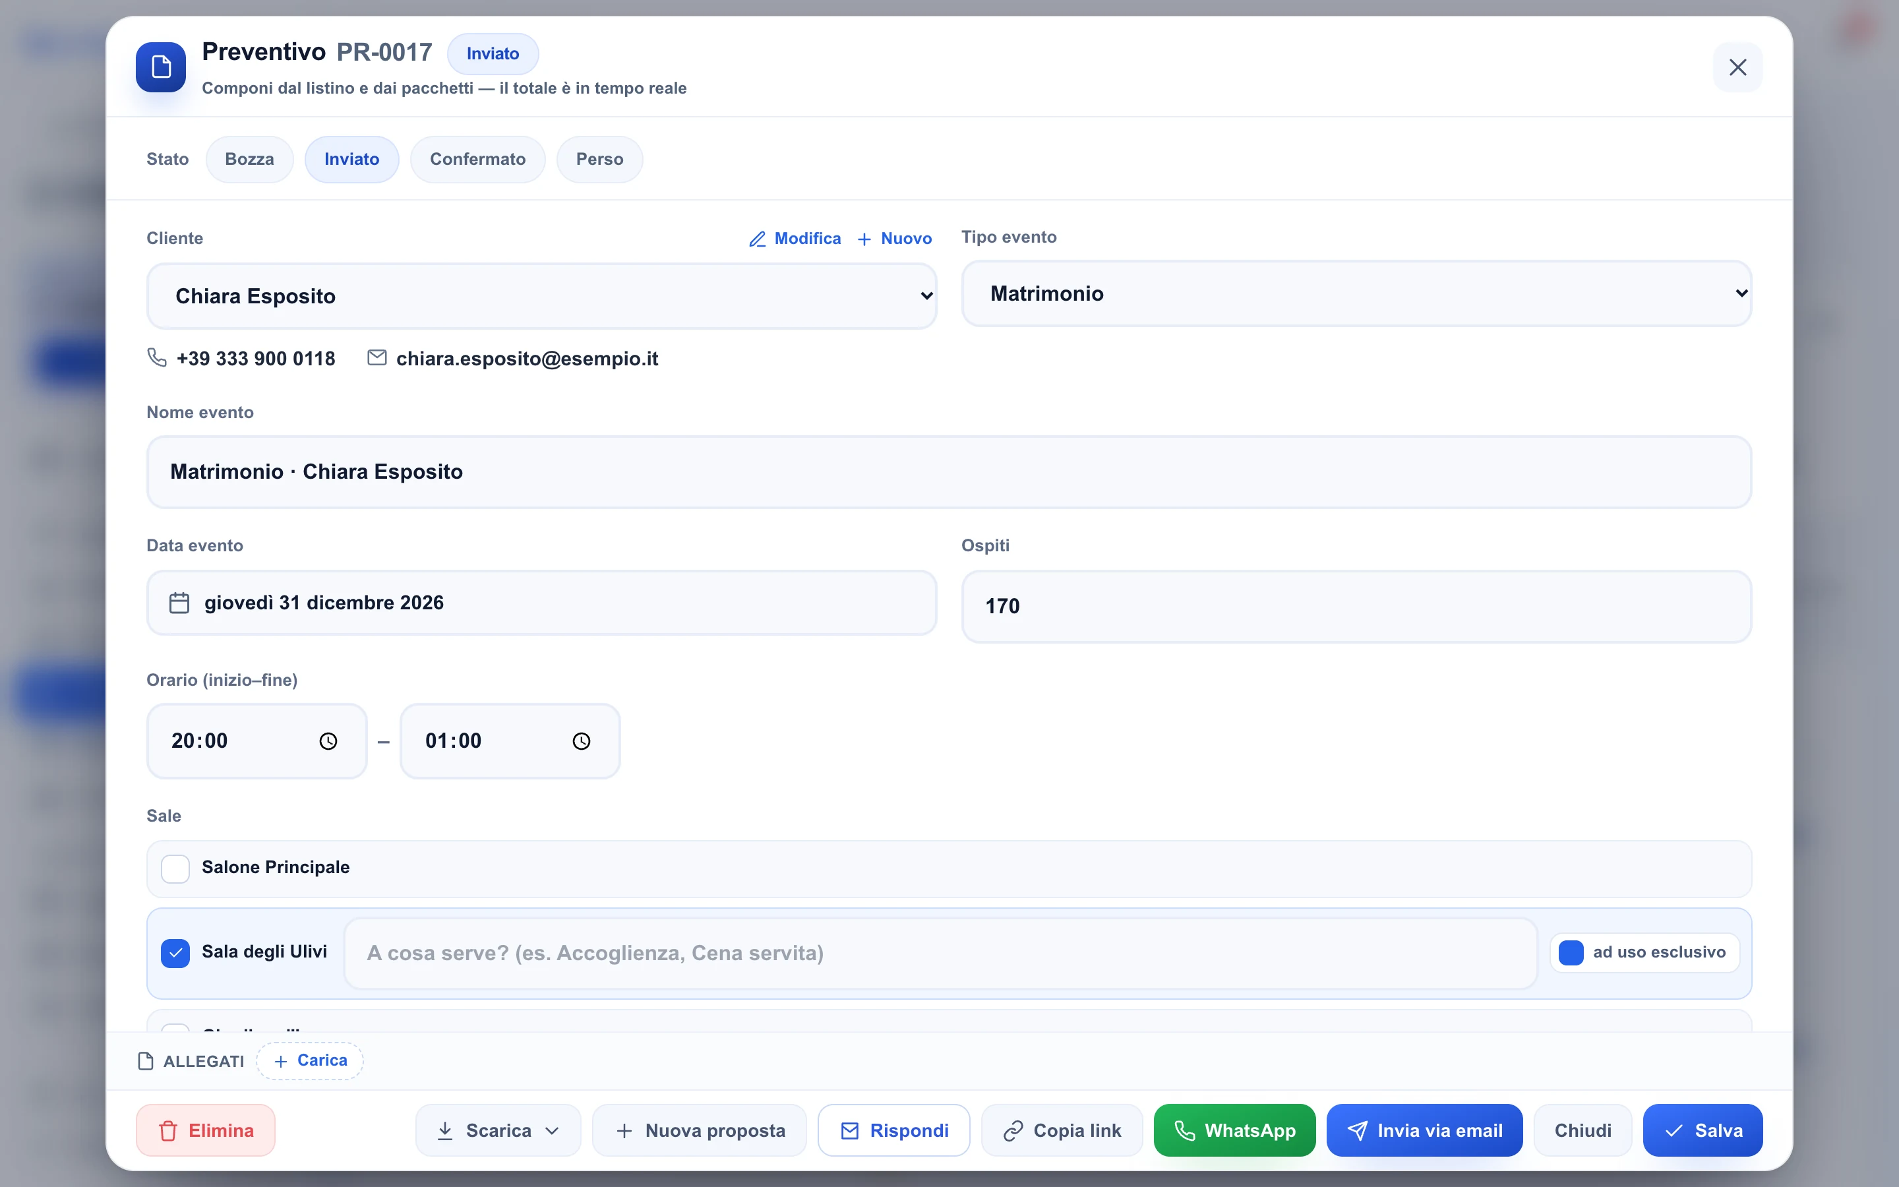1899x1187 pixels.
Task: Click the clock icon in the 20:00 start time
Action: coord(328,741)
